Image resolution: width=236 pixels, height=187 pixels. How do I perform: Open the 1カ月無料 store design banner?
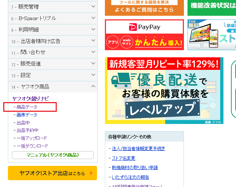coord(212,35)
